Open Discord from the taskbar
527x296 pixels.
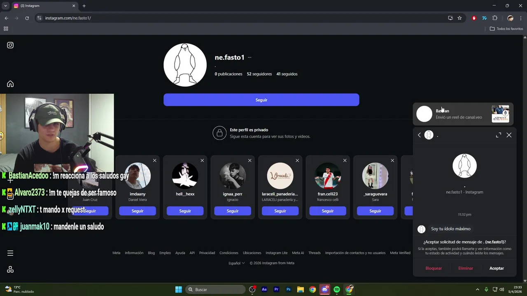click(325, 289)
